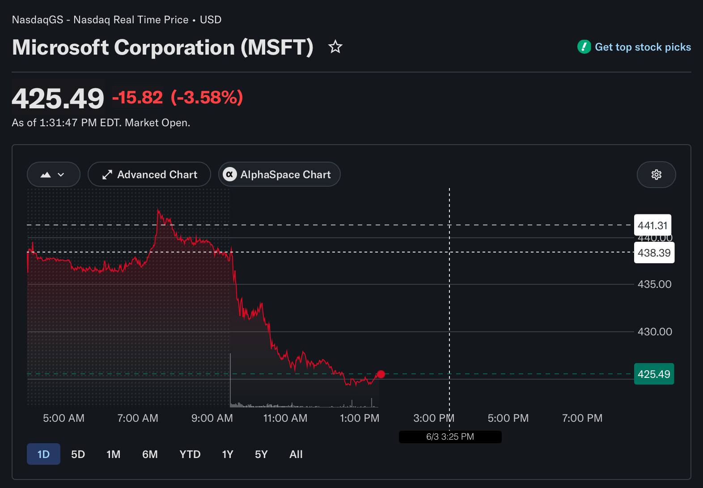Follow the Get top stock picks link
Viewport: 703px width, 488px height.
(x=643, y=47)
